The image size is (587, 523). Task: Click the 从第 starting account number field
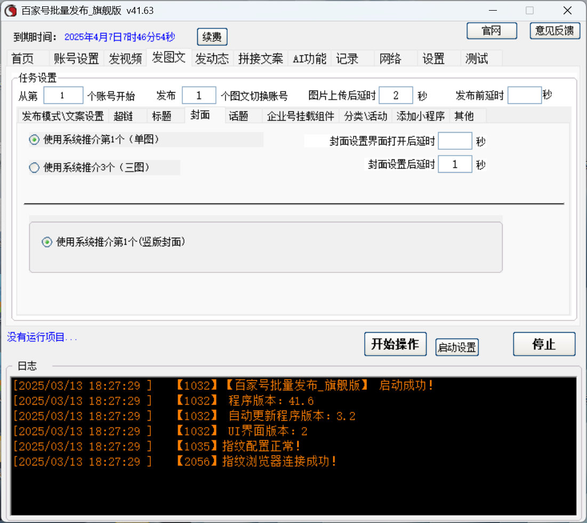63,95
